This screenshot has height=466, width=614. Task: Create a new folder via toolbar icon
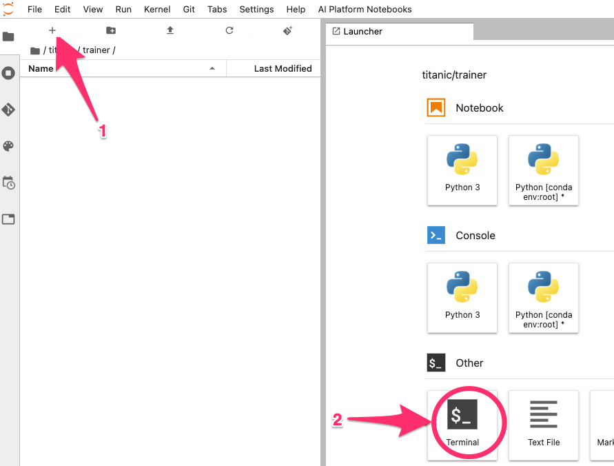111,30
